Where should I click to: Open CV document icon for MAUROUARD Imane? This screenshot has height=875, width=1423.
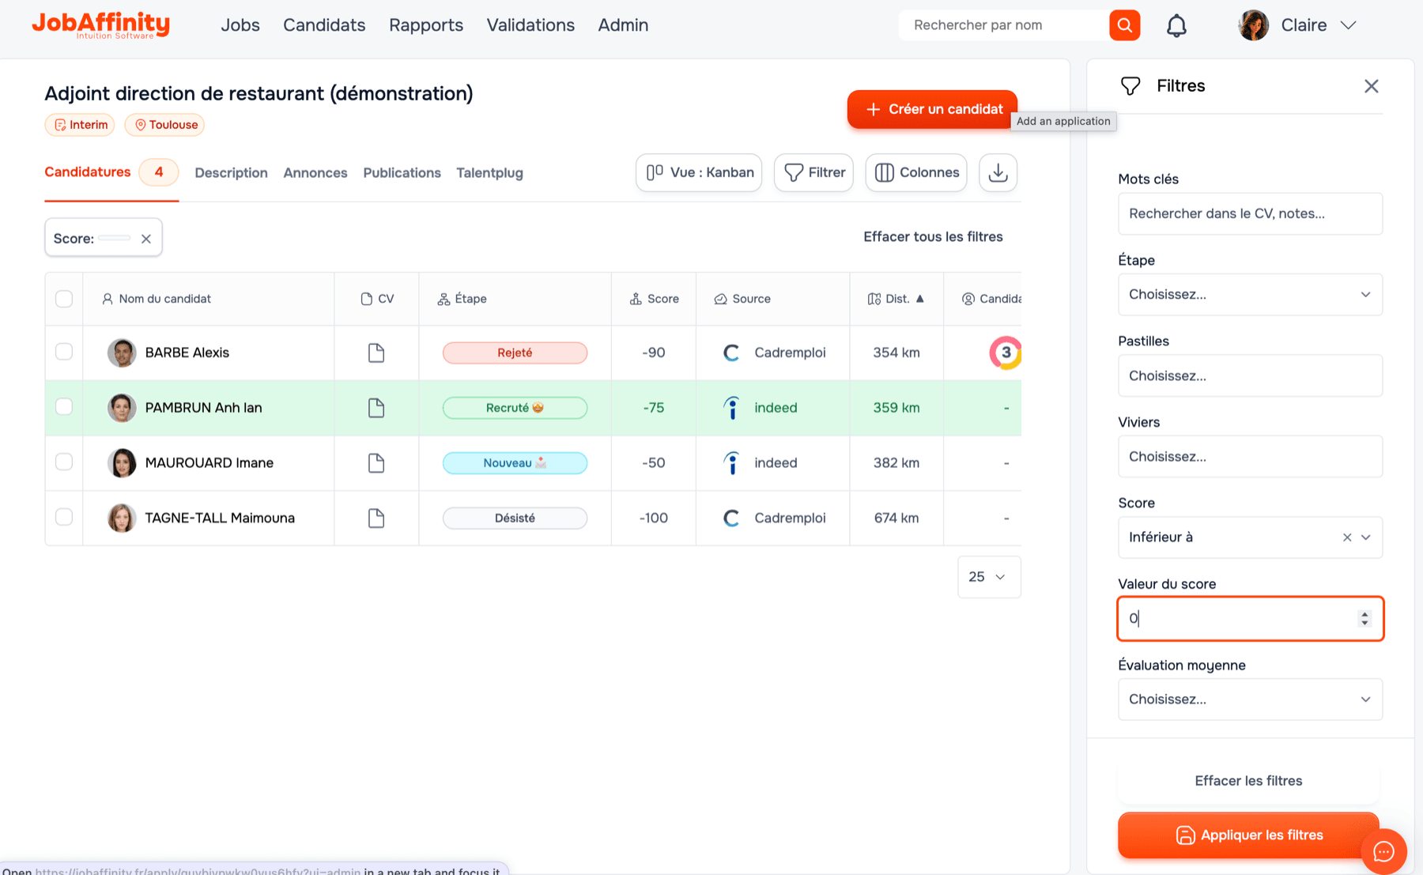(376, 463)
